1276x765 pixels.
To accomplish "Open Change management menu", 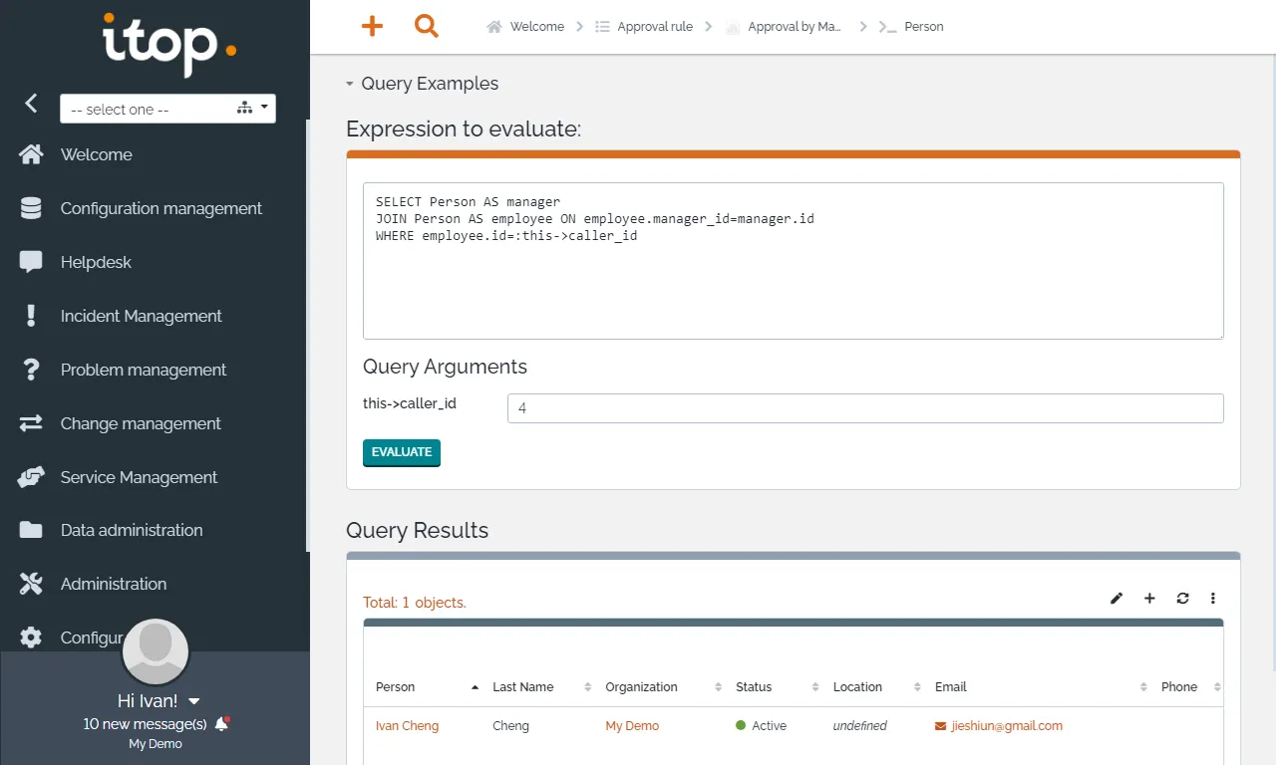I will coord(141,423).
